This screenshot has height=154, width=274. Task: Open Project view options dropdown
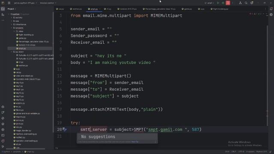pyautogui.click(x=12, y=9)
